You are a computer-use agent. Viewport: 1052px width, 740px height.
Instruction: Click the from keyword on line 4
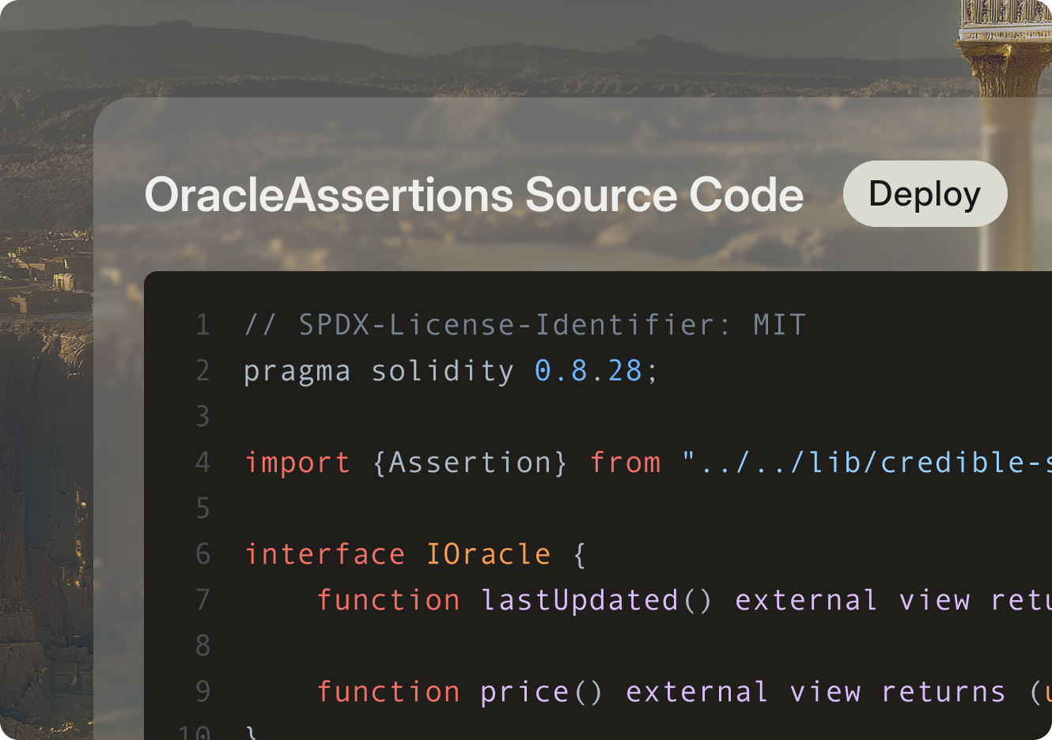(626, 462)
